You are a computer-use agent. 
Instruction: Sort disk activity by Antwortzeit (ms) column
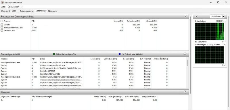point(160,59)
